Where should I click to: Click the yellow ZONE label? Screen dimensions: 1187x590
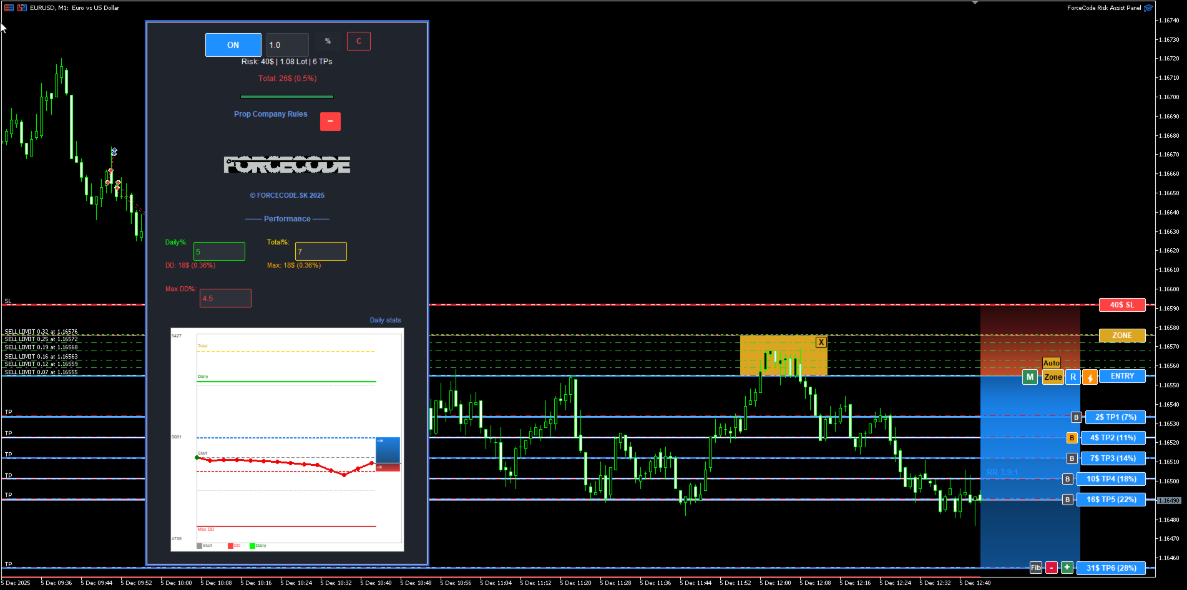pos(1122,336)
